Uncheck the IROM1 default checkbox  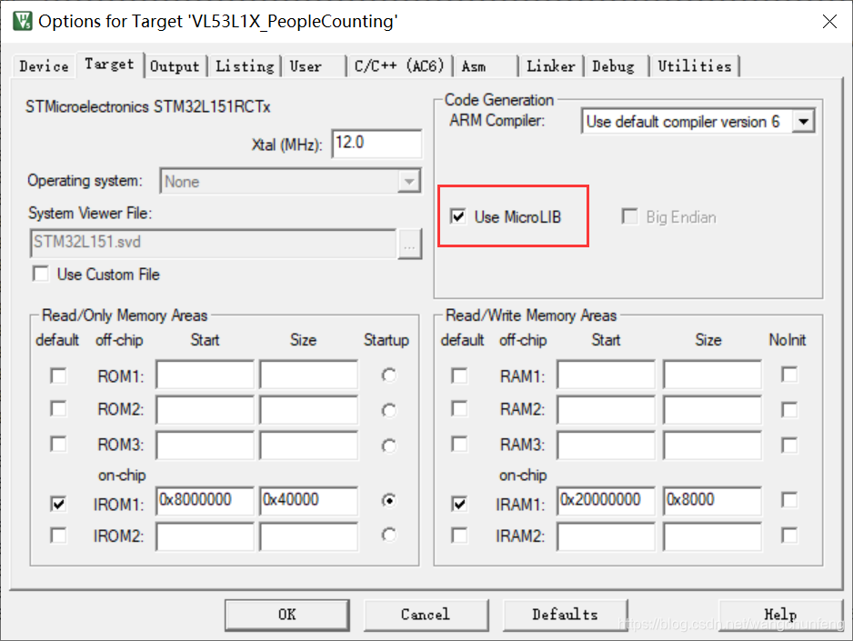coord(58,504)
